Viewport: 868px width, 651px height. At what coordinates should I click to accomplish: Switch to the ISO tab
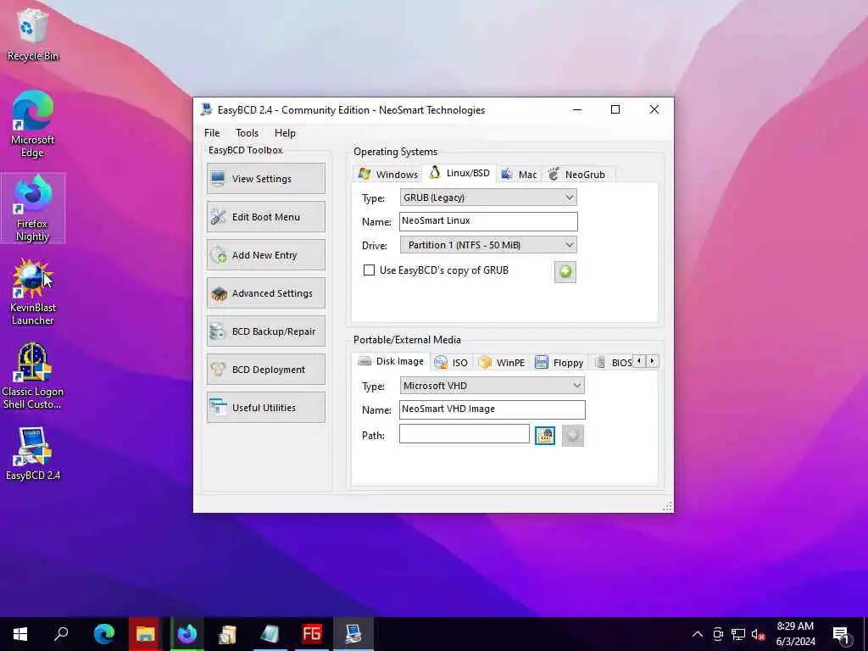pyautogui.click(x=451, y=363)
